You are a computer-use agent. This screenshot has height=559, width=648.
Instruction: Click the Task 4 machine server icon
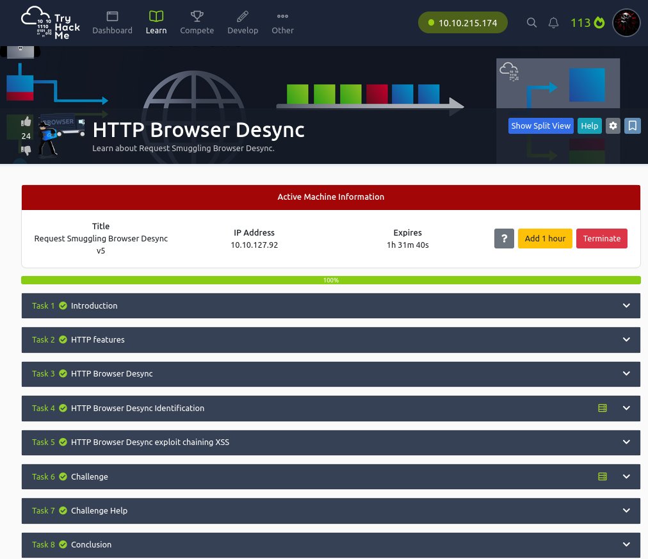point(602,408)
